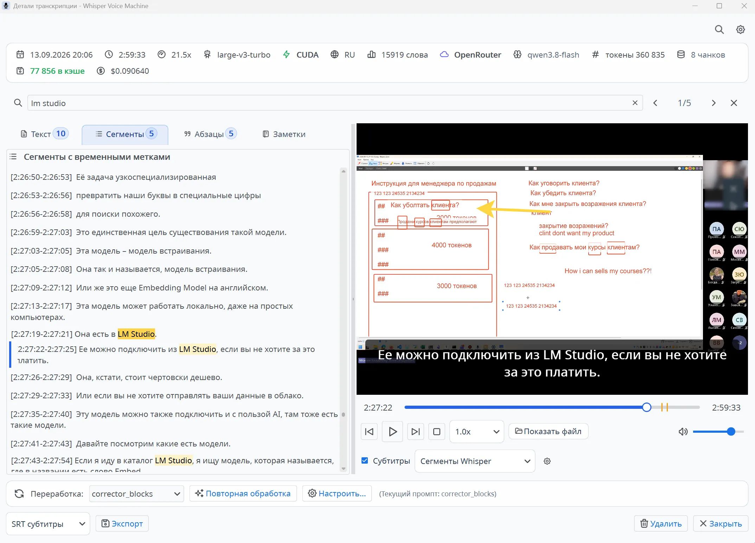Go to next search match
The width and height of the screenshot is (755, 543).
click(x=714, y=103)
